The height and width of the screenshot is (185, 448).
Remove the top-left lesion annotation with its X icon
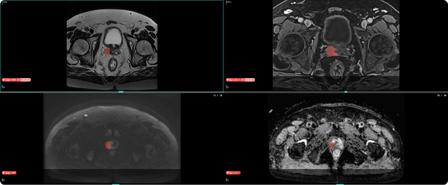pos(29,80)
